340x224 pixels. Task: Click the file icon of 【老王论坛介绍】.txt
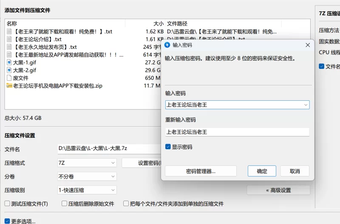[9, 39]
